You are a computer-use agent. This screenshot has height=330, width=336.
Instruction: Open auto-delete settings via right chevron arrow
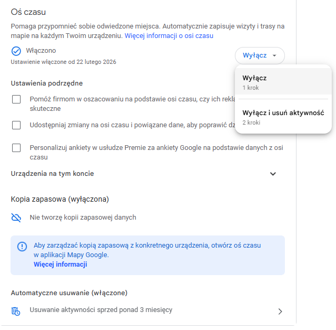point(280,312)
